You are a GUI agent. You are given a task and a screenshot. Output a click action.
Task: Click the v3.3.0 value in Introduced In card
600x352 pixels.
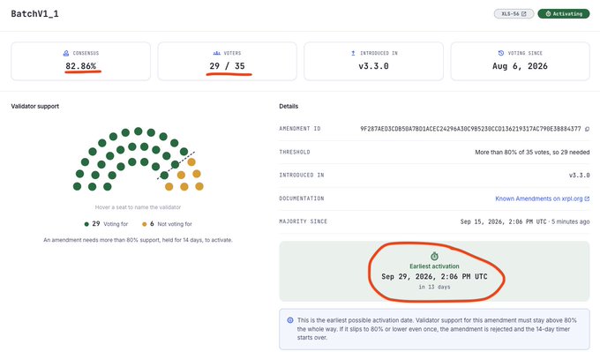coord(373,66)
